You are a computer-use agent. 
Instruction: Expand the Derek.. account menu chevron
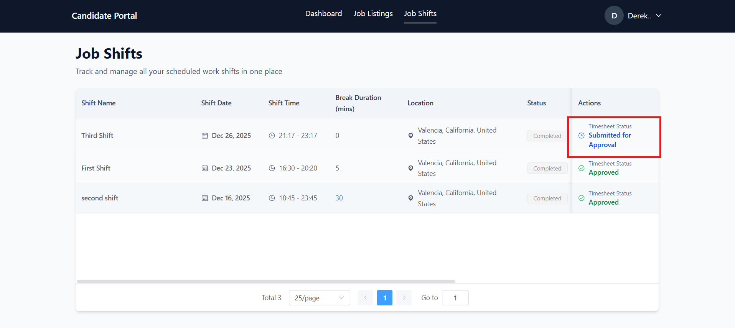coord(659,16)
